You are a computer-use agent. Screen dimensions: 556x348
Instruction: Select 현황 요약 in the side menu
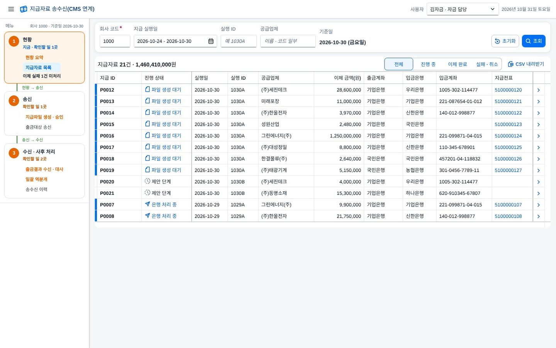click(34, 57)
